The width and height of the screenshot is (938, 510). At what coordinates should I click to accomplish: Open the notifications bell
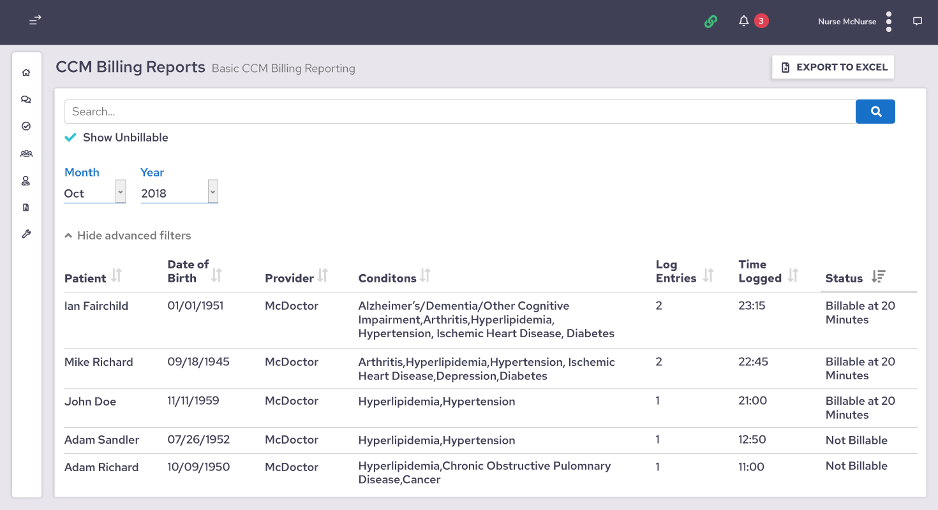(x=743, y=22)
